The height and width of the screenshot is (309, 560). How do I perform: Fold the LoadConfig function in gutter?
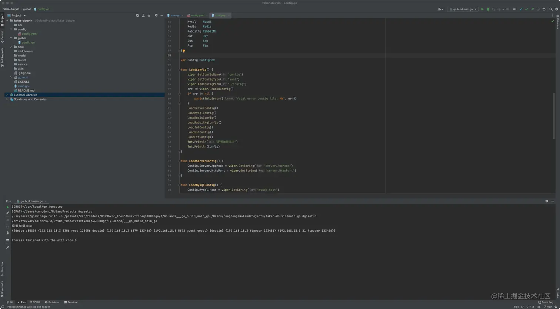(179, 70)
